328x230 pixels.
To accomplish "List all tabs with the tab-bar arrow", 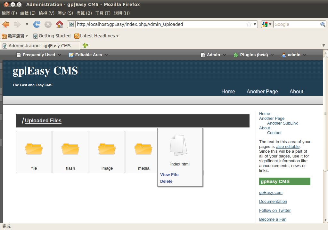I will (324, 45).
